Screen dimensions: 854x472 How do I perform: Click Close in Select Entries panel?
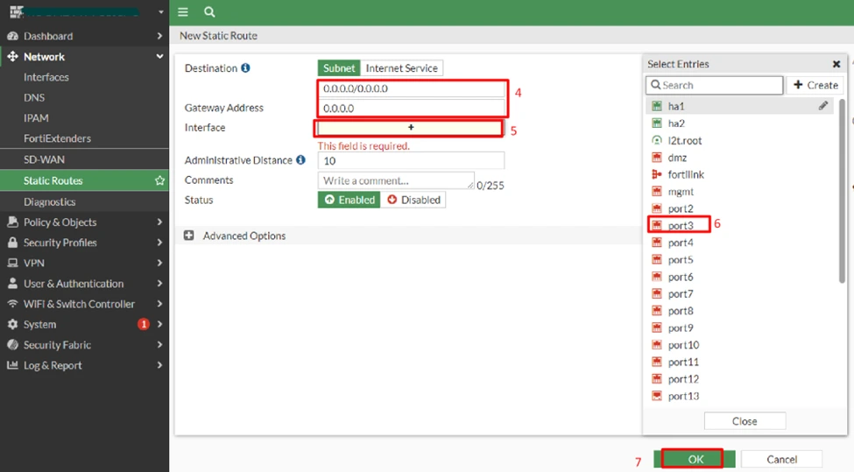click(745, 421)
